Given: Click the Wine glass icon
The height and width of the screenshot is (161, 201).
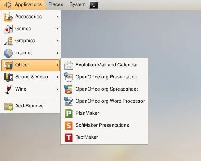Looking at the screenshot, I should (x=8, y=89).
